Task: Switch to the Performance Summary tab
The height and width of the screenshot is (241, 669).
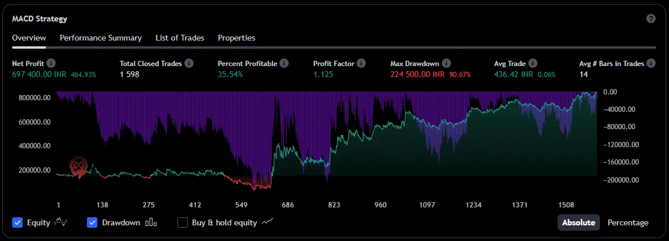Action: point(101,38)
